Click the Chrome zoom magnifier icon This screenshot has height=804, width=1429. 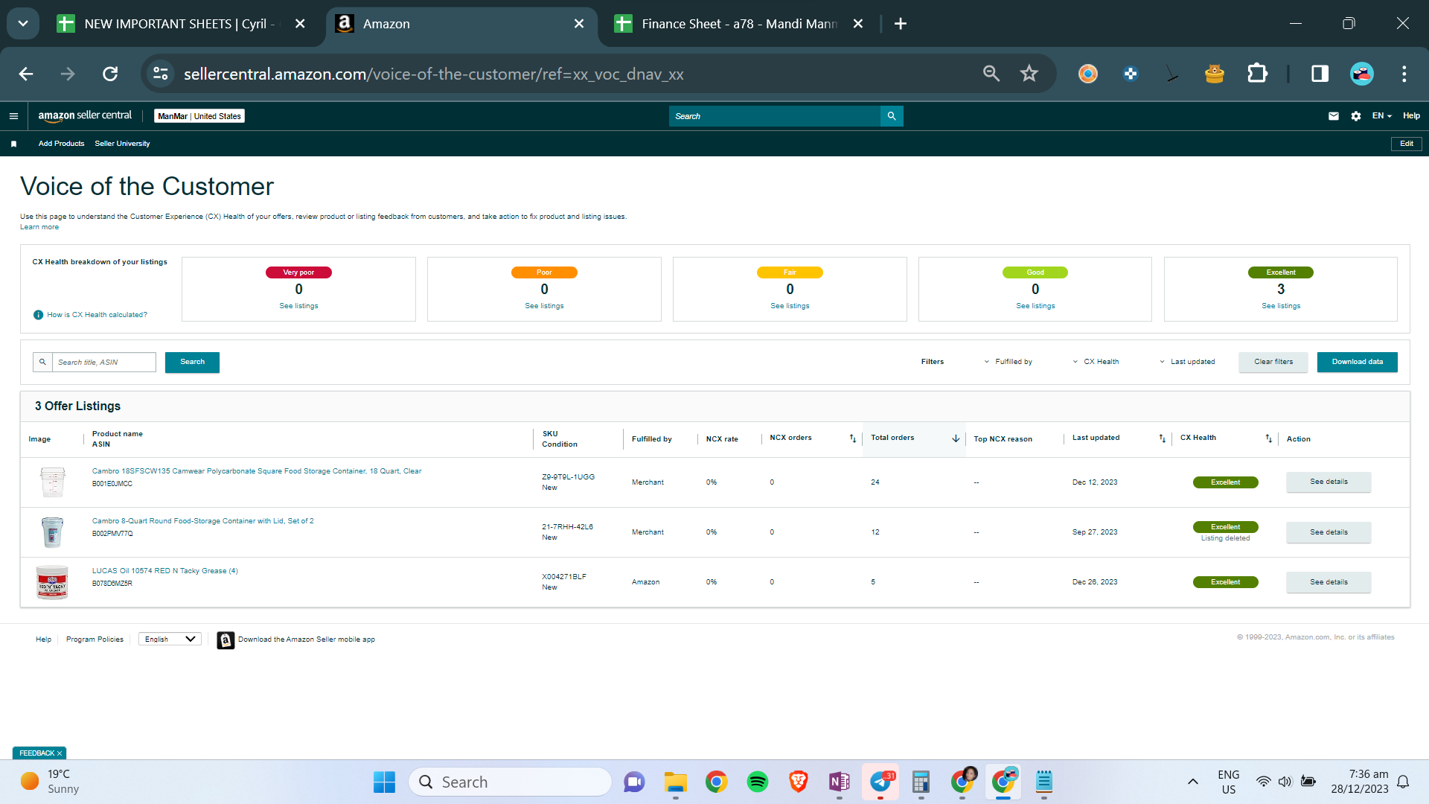pos(991,74)
